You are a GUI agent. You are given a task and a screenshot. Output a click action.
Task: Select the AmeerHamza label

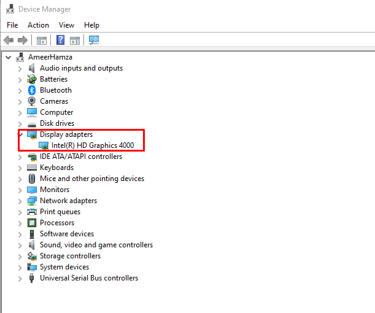50,57
